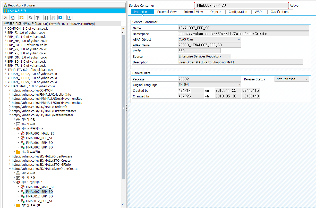Click the Find Next binoculars-plus icon
The width and height of the screenshot is (316, 208).
[54, 18]
